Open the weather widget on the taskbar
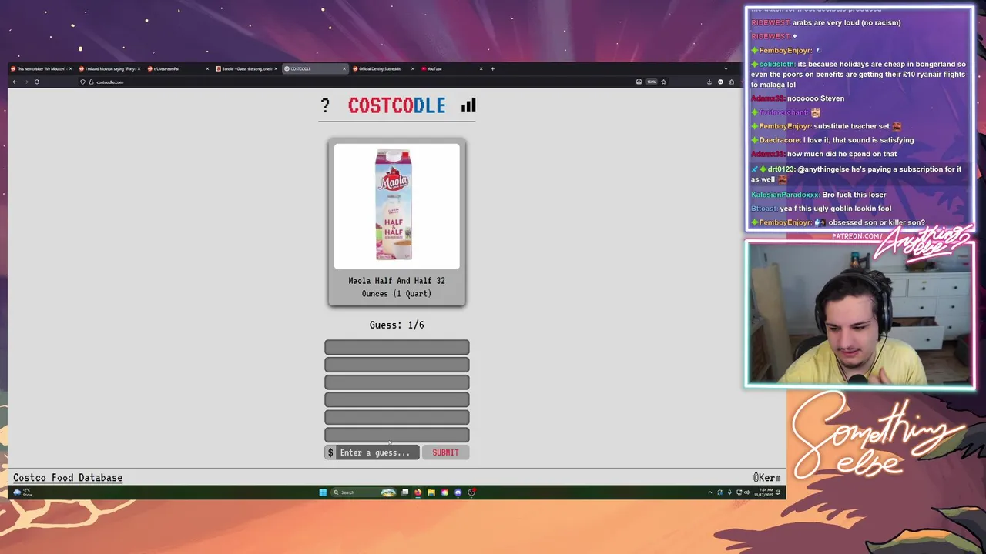The height and width of the screenshot is (554, 986). point(22,492)
